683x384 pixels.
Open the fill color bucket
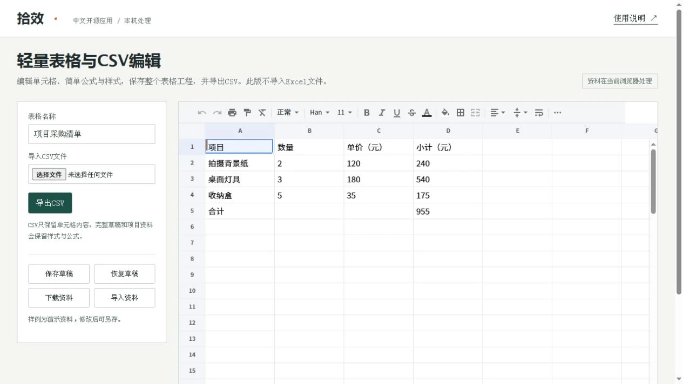coord(445,113)
